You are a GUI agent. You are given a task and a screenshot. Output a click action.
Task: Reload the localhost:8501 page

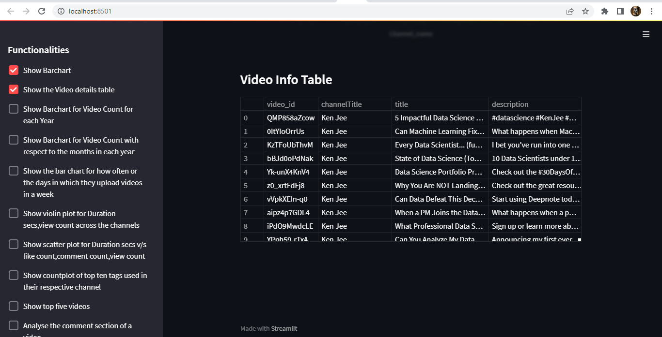(x=42, y=11)
